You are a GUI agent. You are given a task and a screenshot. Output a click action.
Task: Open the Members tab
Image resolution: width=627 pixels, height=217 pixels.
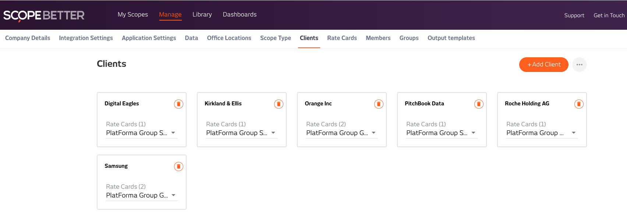[378, 38]
